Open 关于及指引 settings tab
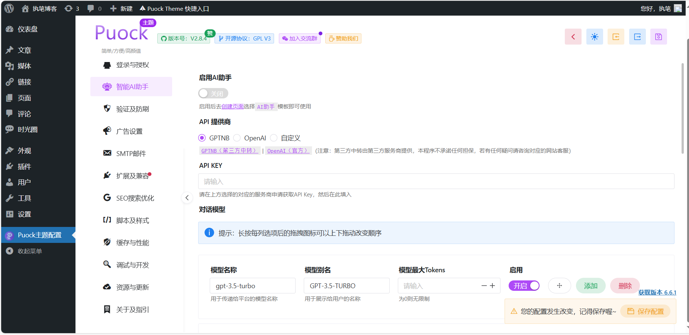689x335 pixels. (131, 309)
